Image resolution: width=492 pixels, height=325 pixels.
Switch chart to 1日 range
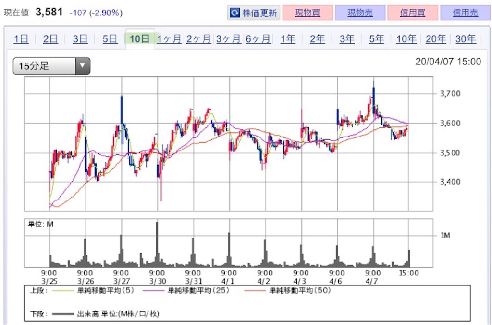click(x=21, y=39)
